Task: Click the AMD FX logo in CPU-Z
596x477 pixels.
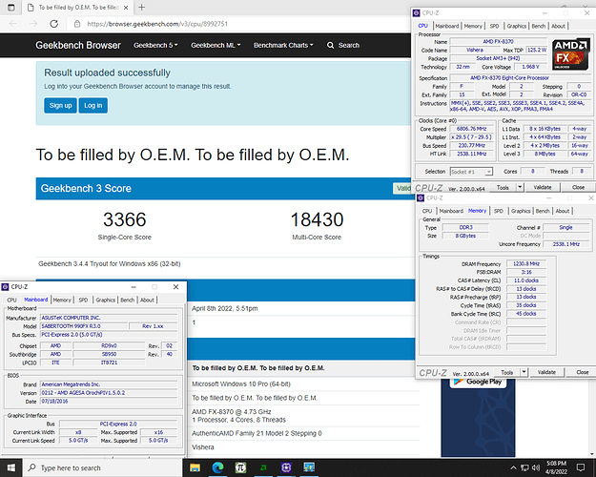Action: pyautogui.click(x=570, y=53)
